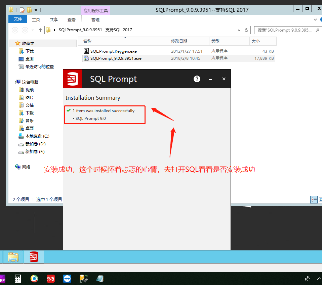This screenshot has width=322, height=285.
Task: Click the Keygen exe file icon
Action: [86, 51]
